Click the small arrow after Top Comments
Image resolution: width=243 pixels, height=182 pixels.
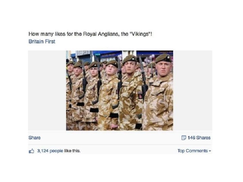point(210,151)
